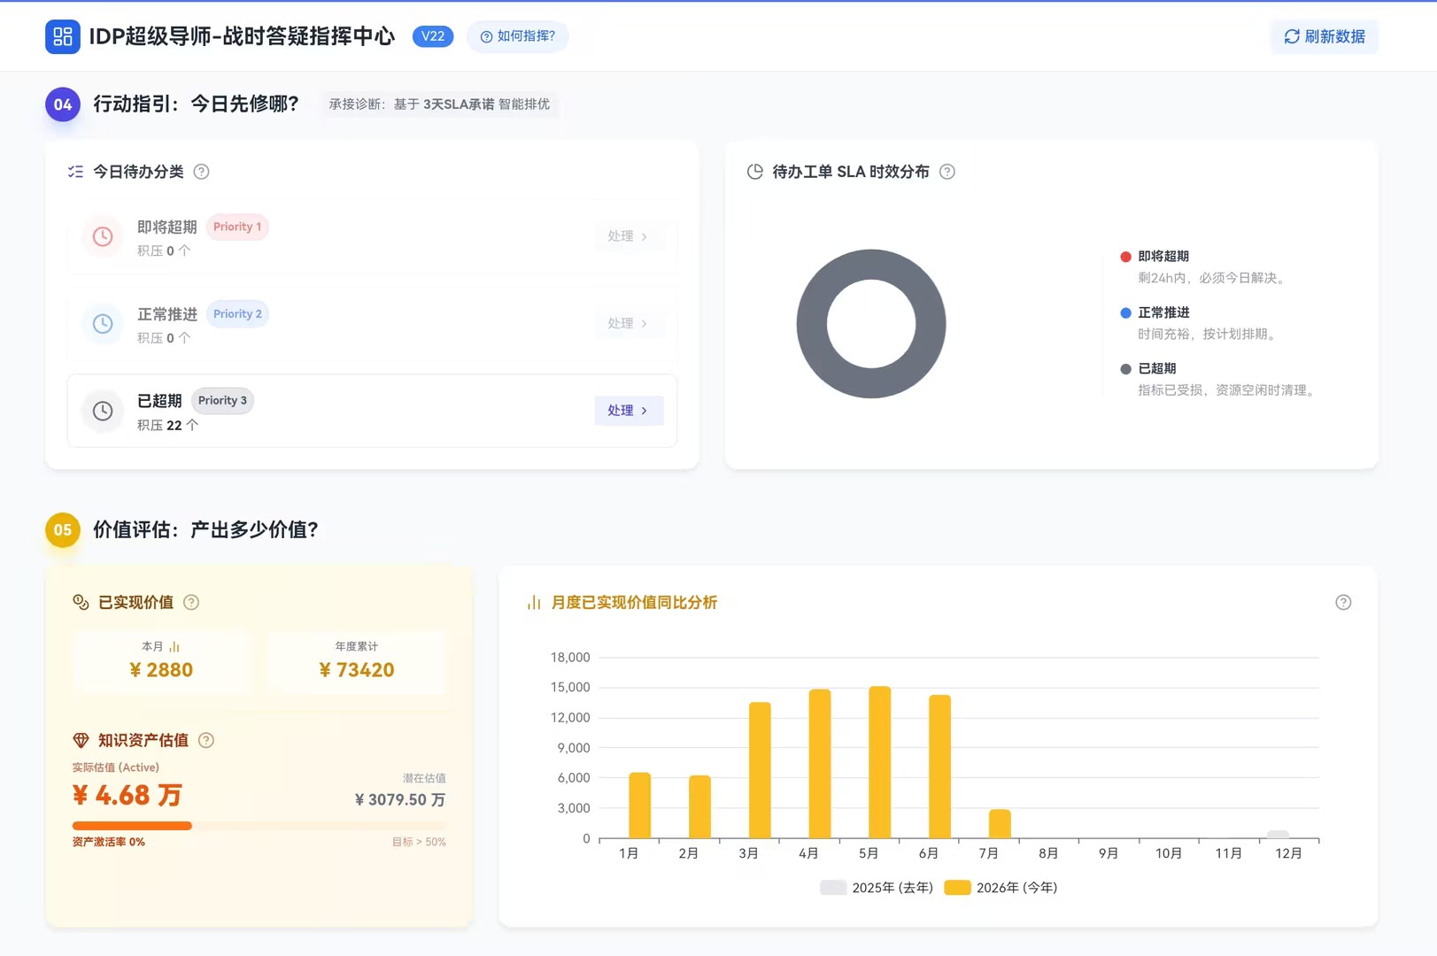Screen dimensions: 1437x956
Task: Click the help icon beside 已实现价值
Action: [191, 602]
